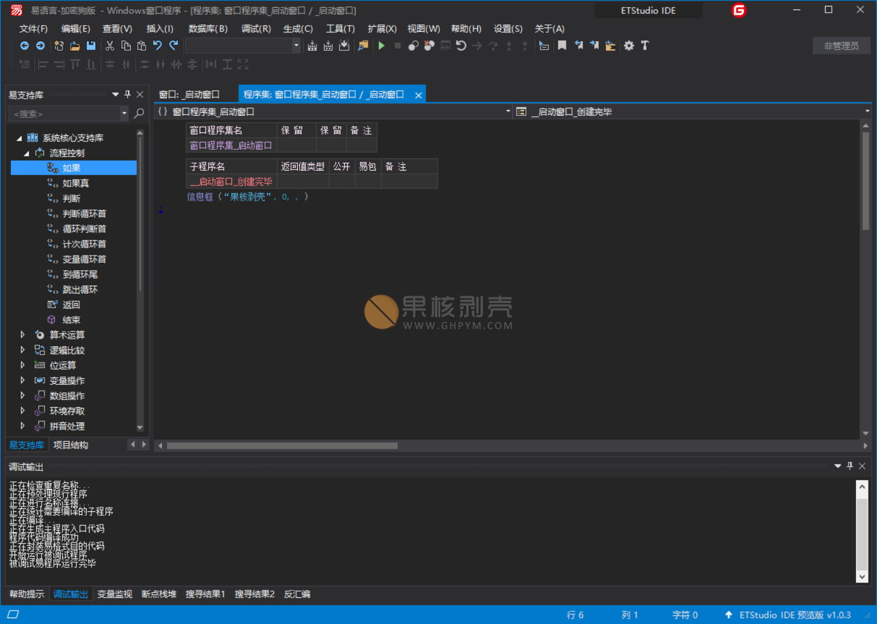Switch to the 项目结构 tab
Screen dimensions: 877x624
click(71, 445)
